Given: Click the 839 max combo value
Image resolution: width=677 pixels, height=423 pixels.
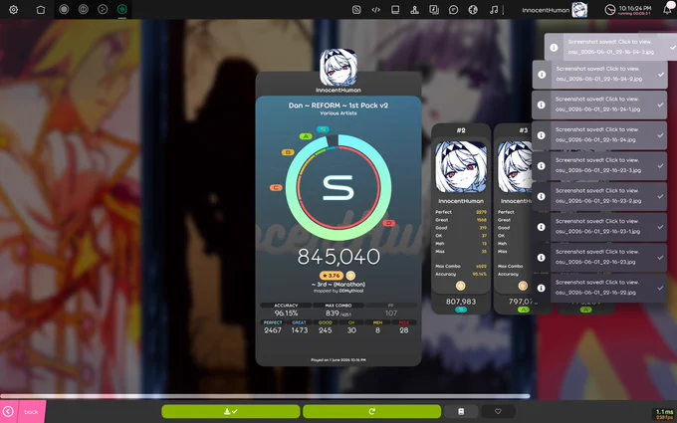Looking at the screenshot, I should click(333, 314).
